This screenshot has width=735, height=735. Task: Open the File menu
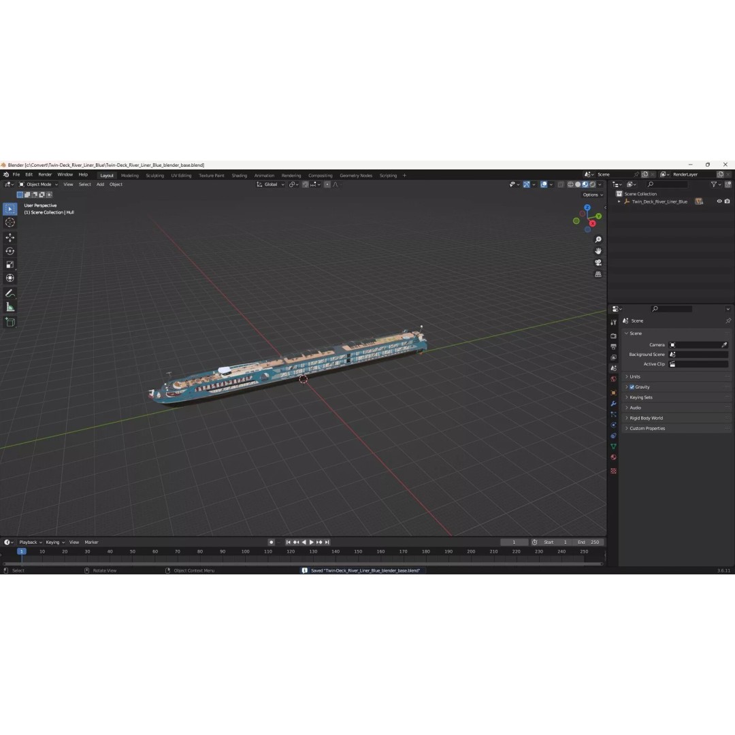16,175
